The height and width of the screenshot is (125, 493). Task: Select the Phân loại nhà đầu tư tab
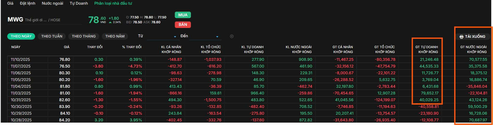[x=113, y=3]
